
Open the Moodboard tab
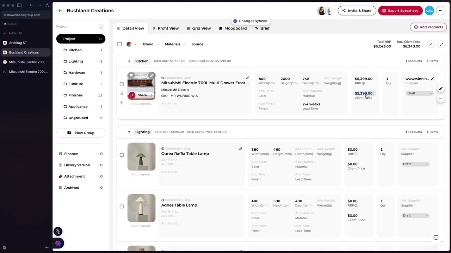pyautogui.click(x=233, y=28)
